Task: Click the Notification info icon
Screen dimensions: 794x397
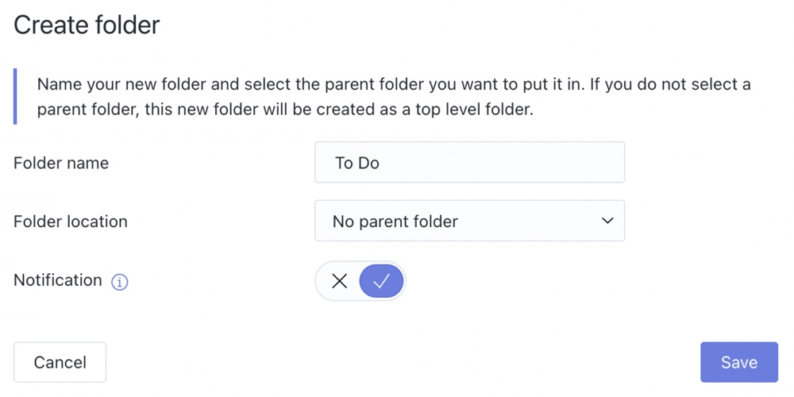Action: (x=120, y=282)
